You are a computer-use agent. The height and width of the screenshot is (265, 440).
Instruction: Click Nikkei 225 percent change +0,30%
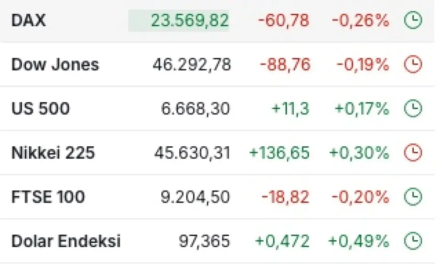click(359, 153)
